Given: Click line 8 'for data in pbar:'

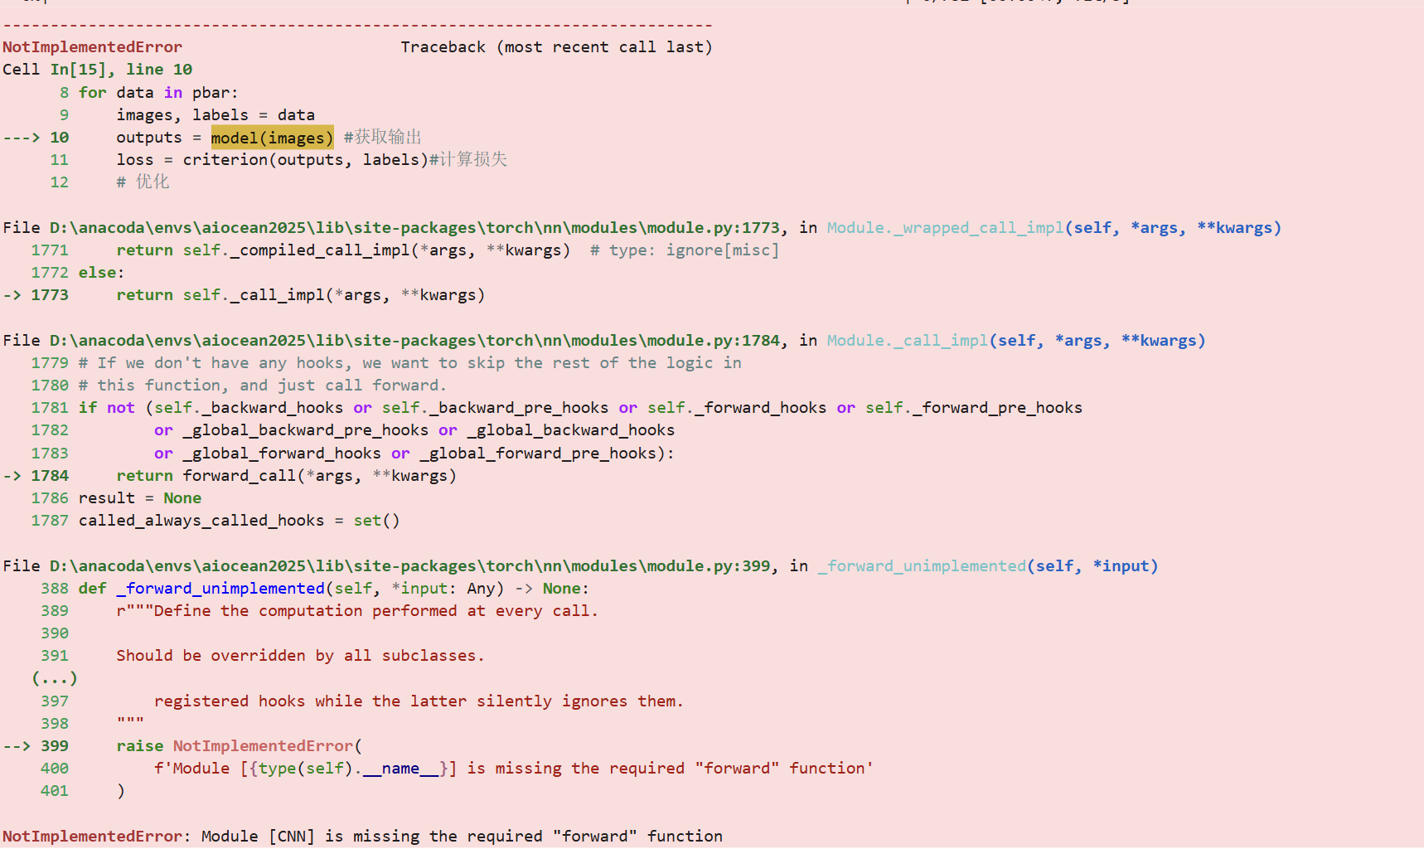Looking at the screenshot, I should pos(157,93).
